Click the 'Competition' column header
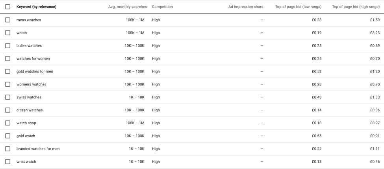Viewport: 384px width, 169px height. [162, 7]
